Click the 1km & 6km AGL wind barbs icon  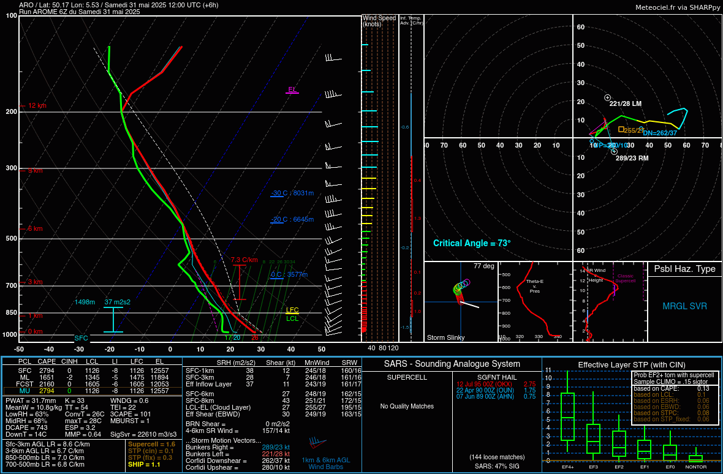[317, 442]
